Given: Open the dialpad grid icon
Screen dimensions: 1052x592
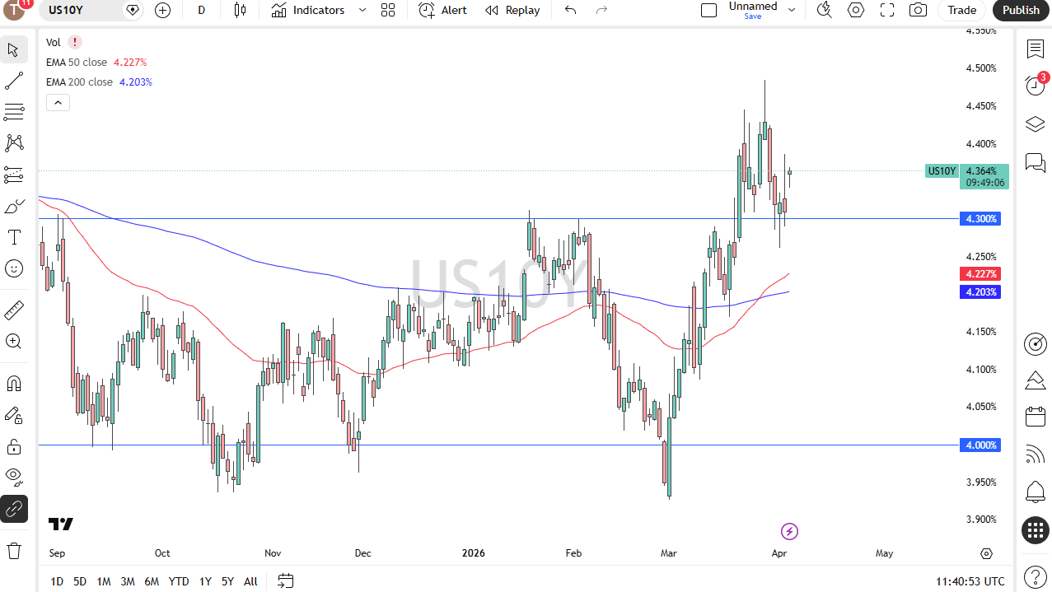Looking at the screenshot, I should click(x=1036, y=530).
